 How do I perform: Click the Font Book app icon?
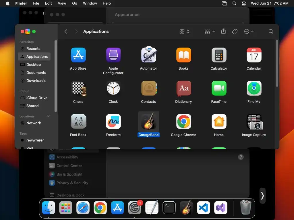(79, 121)
